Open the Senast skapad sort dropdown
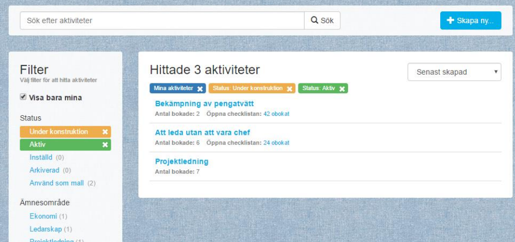The height and width of the screenshot is (242, 515). coord(454,72)
